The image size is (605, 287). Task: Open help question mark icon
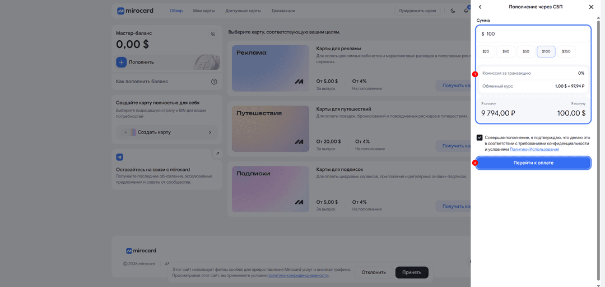[x=214, y=82]
